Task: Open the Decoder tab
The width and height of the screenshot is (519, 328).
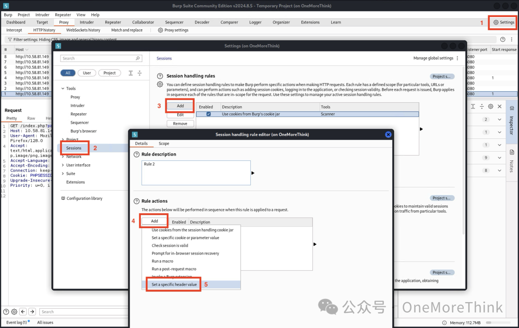Action: click(202, 22)
